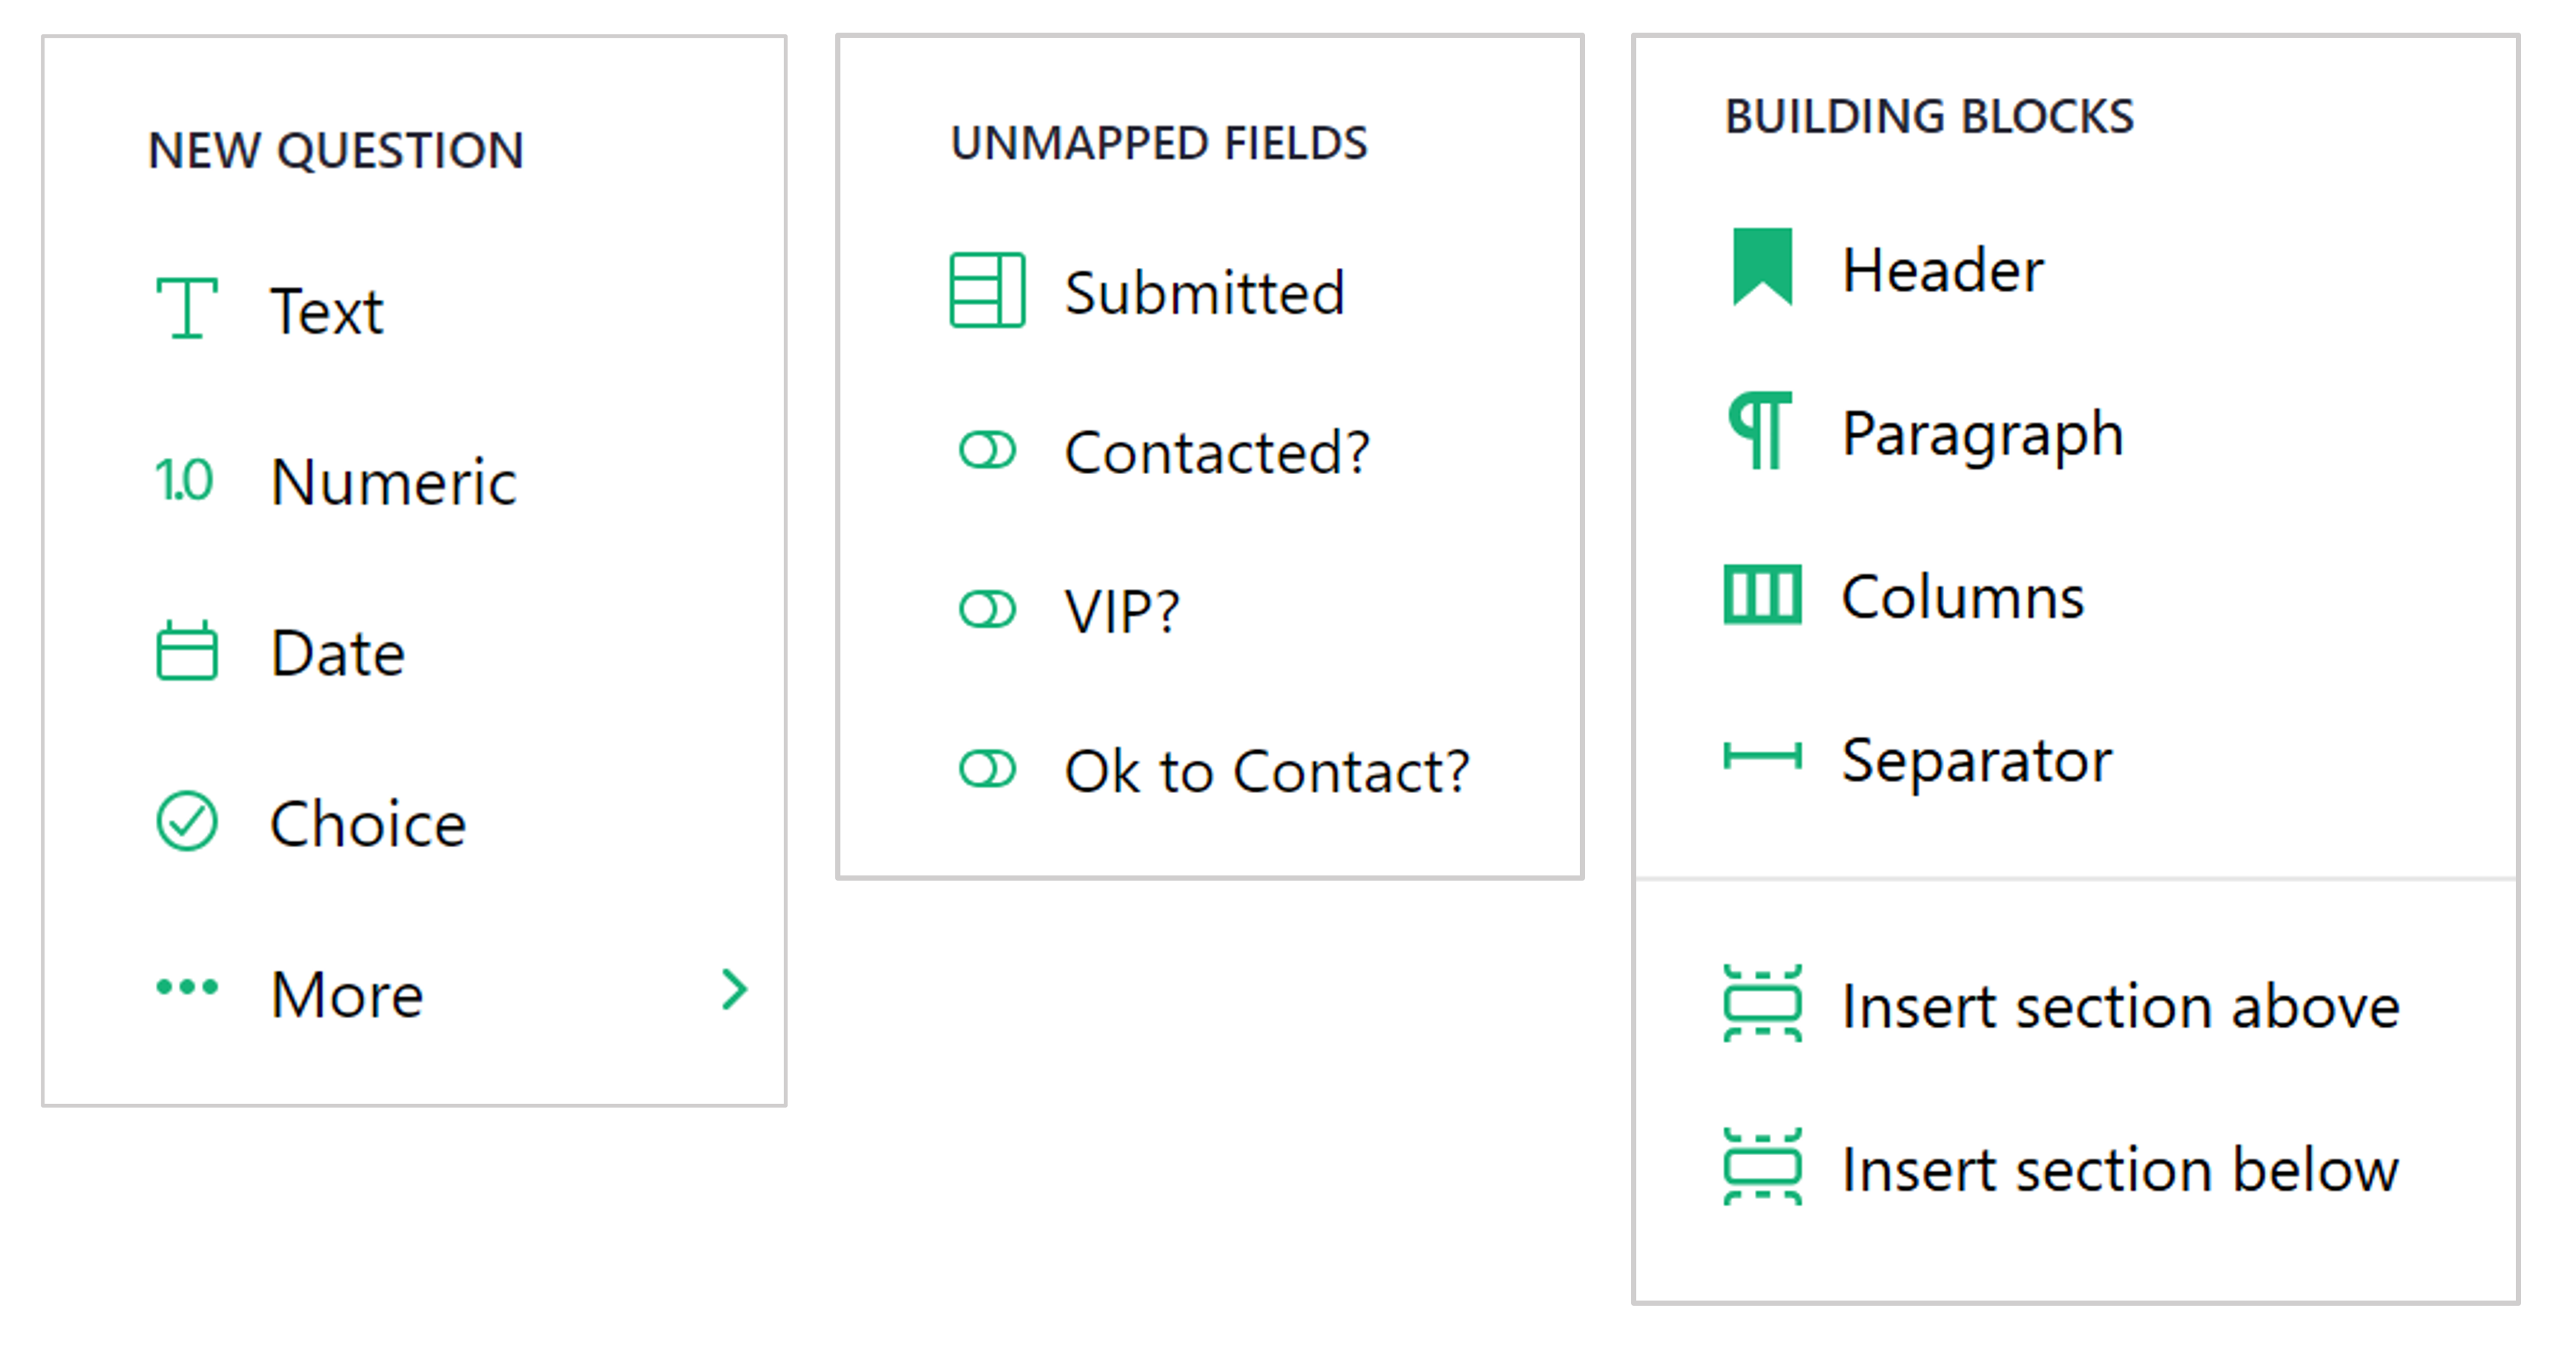Screen dimensions: 2576x1354
Task: Select More from the New Question menu
Action: pos(345,990)
